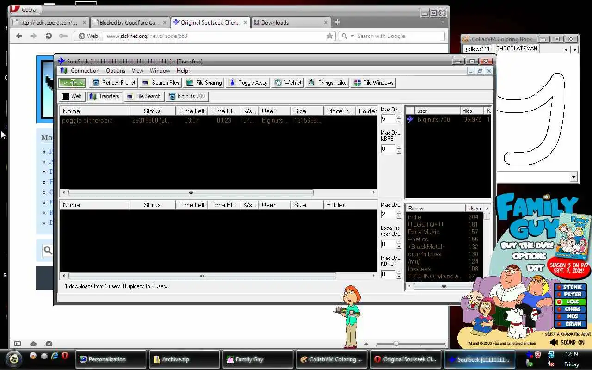Image resolution: width=592 pixels, height=370 pixels.
Task: Switch to the Web tab in SoulSeek
Action: [72, 96]
